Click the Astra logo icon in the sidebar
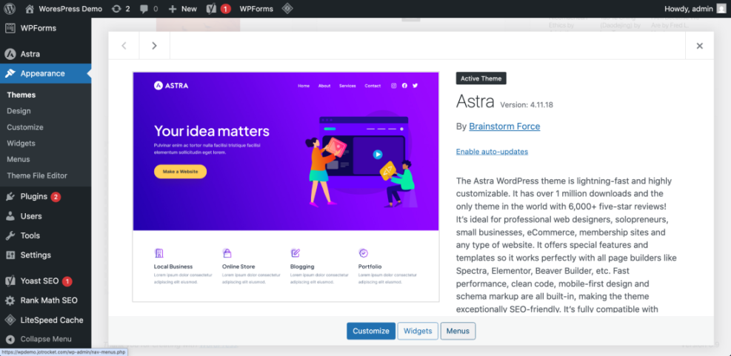Image resolution: width=731 pixels, height=356 pixels. (x=10, y=54)
